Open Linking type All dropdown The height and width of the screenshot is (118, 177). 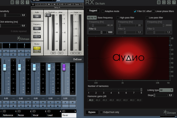point(166,90)
